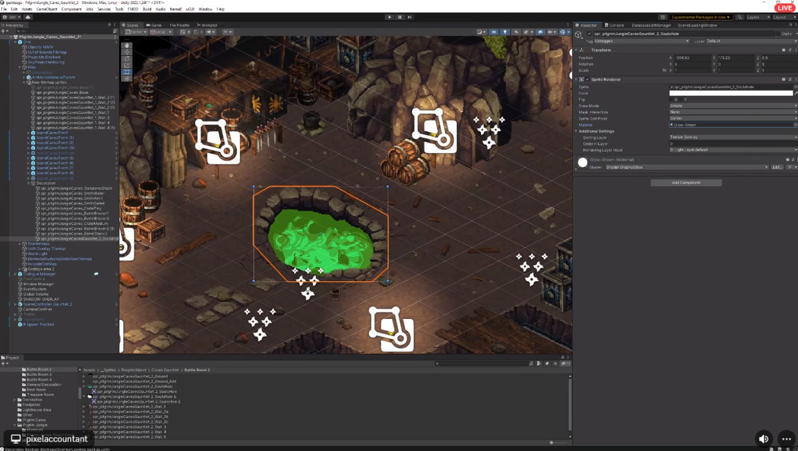Open Transform component help icon
Image resolution: width=798 pixels, height=451 pixels.
(x=784, y=50)
